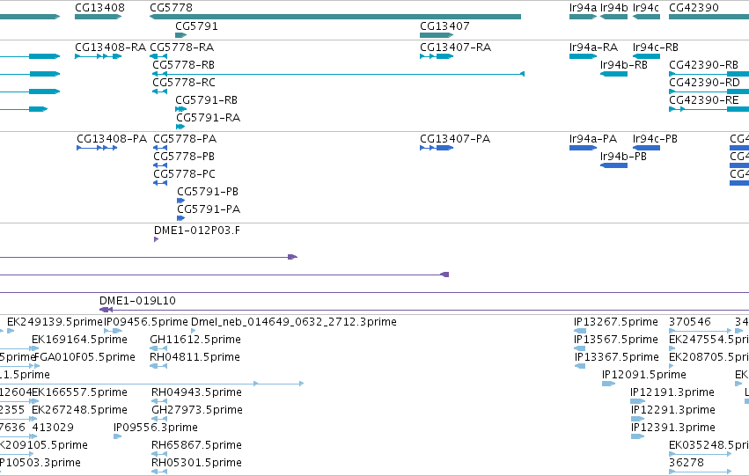
Task: Click the DME1-012P03.F purple marker
Action: click(x=156, y=239)
